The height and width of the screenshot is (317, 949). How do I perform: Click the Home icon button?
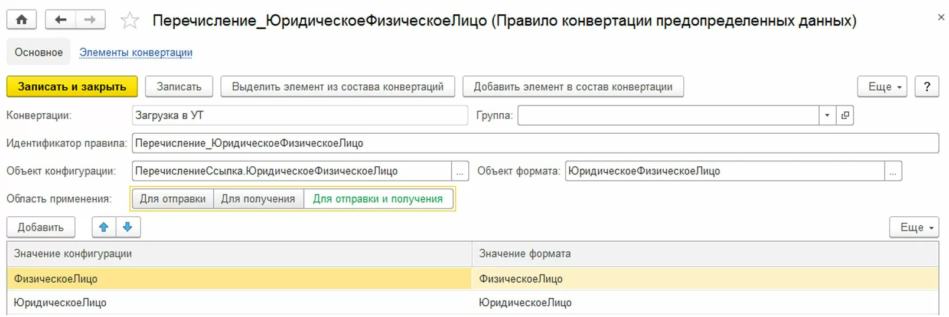point(22,20)
